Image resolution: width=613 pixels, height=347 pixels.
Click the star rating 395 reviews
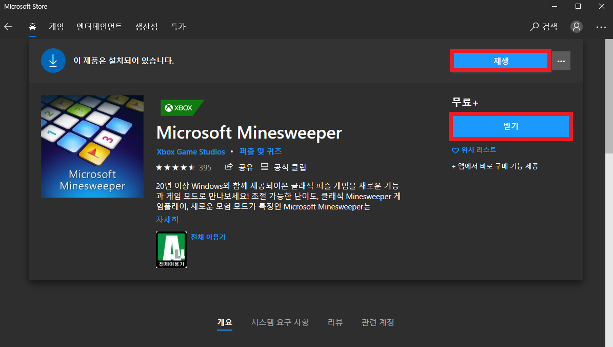tap(183, 168)
